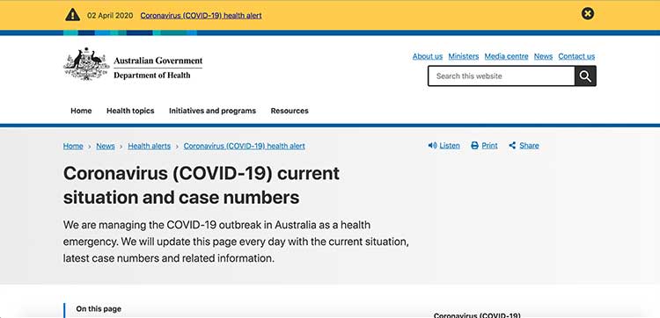Image resolution: width=660 pixels, height=318 pixels.
Task: Open the About us link
Action: (428, 56)
